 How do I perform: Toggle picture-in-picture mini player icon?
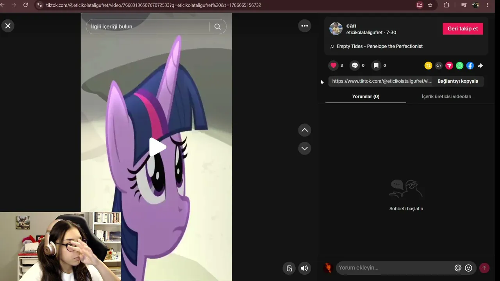point(289,268)
